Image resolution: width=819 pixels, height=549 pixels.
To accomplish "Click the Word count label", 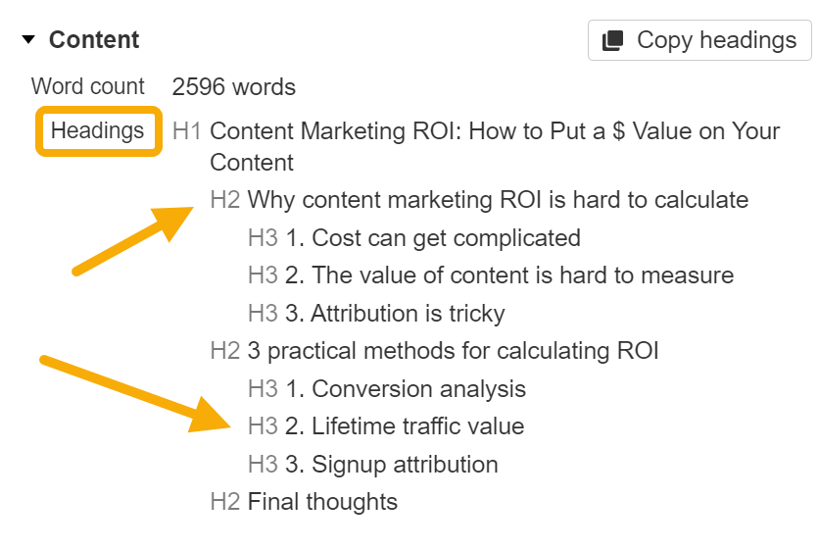I will point(87,86).
